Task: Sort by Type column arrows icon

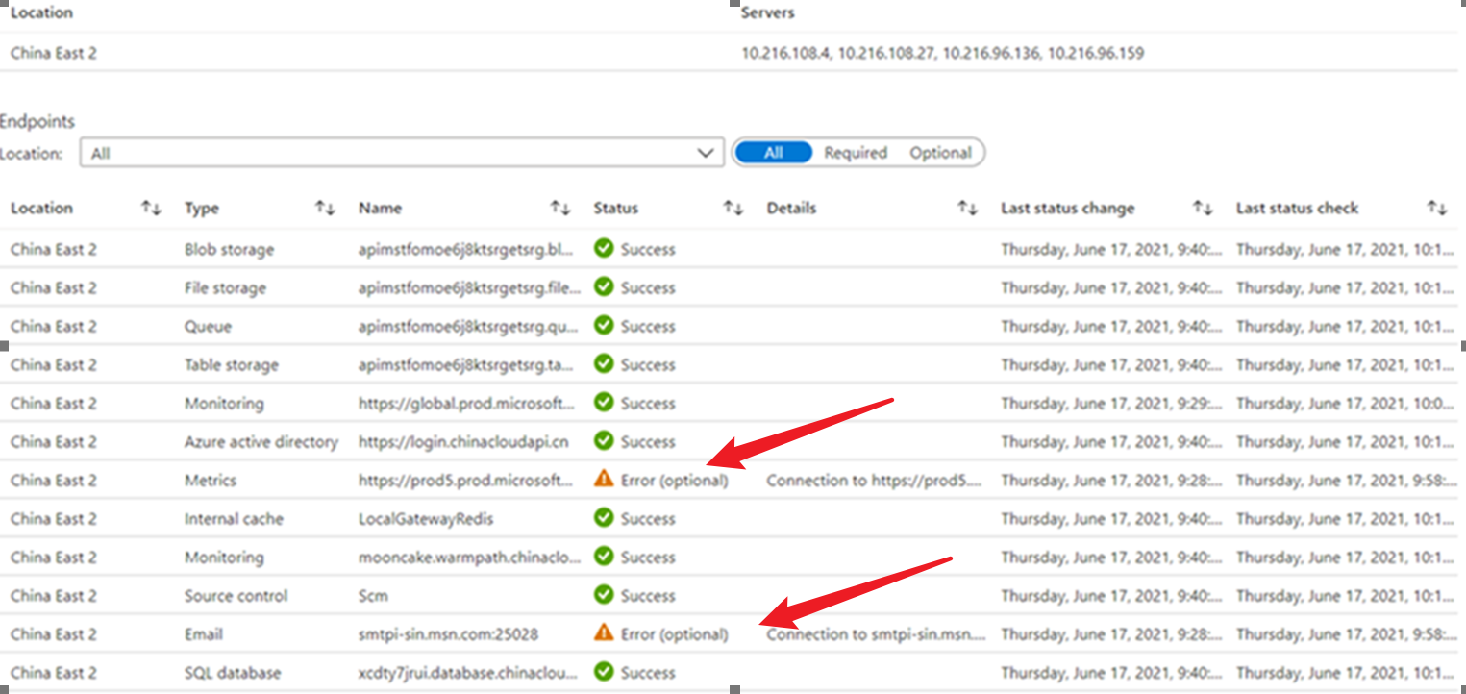Action: click(325, 208)
